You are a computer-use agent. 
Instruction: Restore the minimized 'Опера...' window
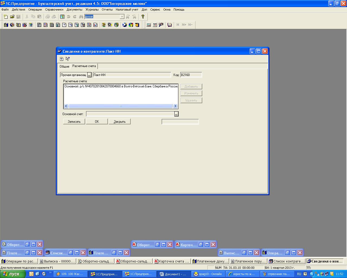[x=287, y=253]
